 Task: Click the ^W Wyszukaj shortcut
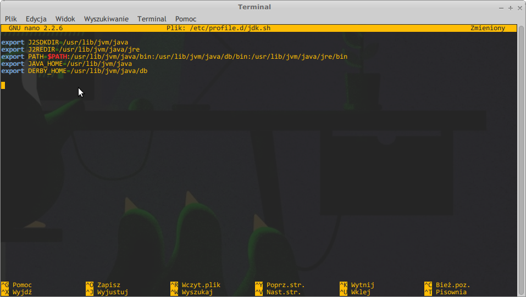click(191, 292)
